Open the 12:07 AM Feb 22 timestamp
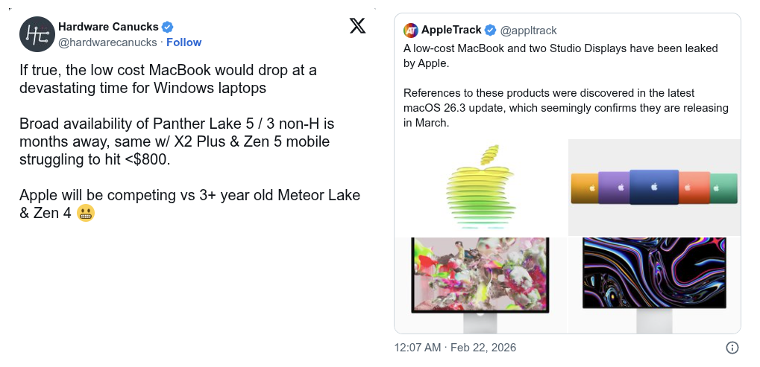Image resolution: width=760 pixels, height=367 pixels. (455, 348)
